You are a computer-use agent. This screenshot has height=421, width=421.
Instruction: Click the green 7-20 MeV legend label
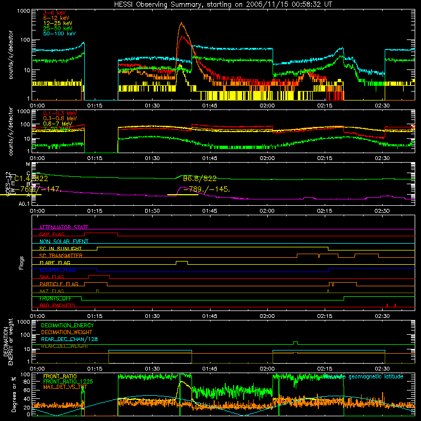57,129
